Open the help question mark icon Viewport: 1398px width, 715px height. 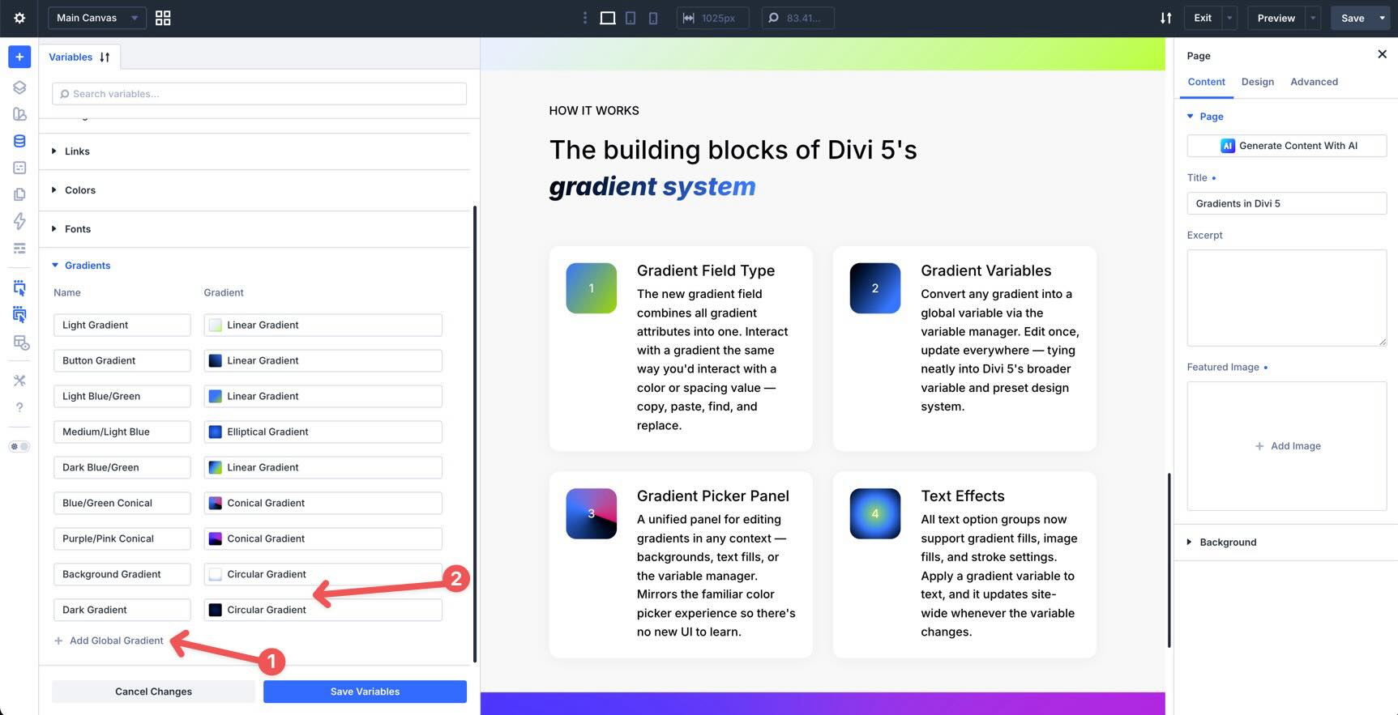(x=19, y=407)
